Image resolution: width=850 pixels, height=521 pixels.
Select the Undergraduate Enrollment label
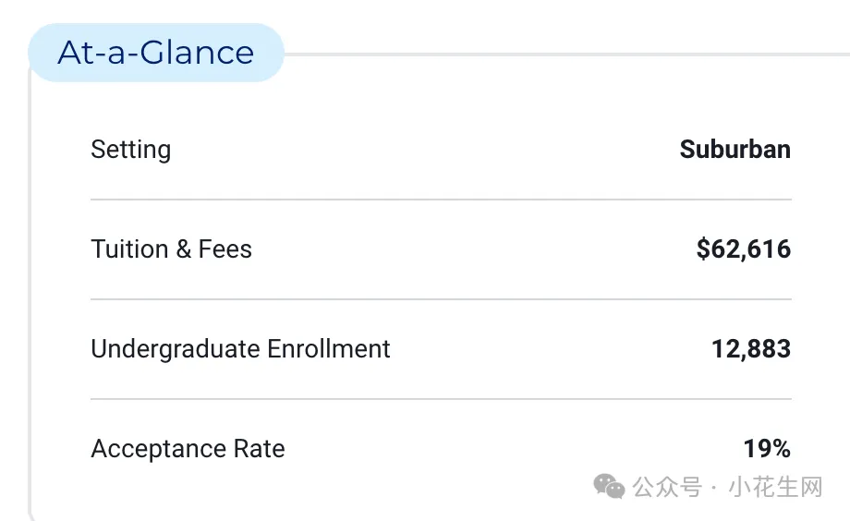[x=240, y=349]
